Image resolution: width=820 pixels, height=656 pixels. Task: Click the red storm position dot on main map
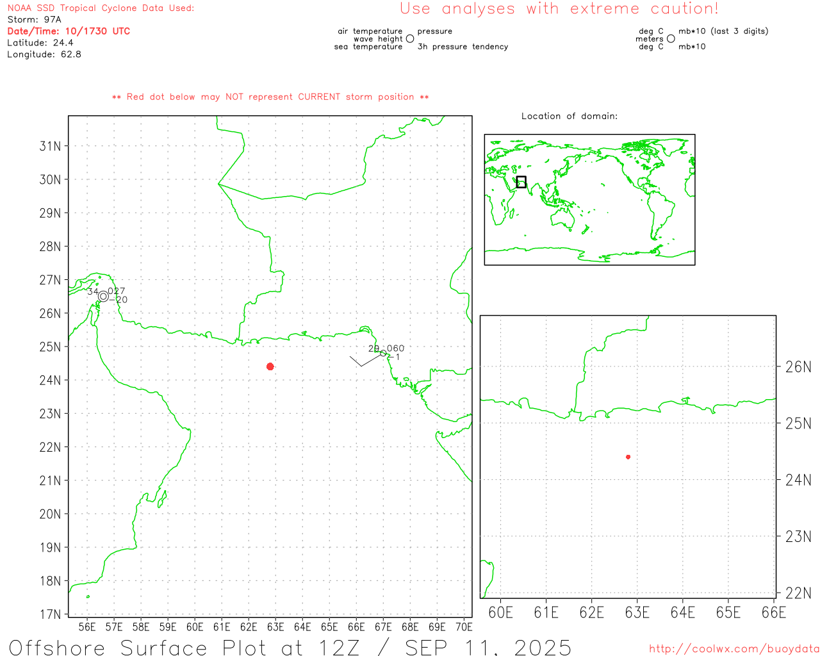click(270, 366)
